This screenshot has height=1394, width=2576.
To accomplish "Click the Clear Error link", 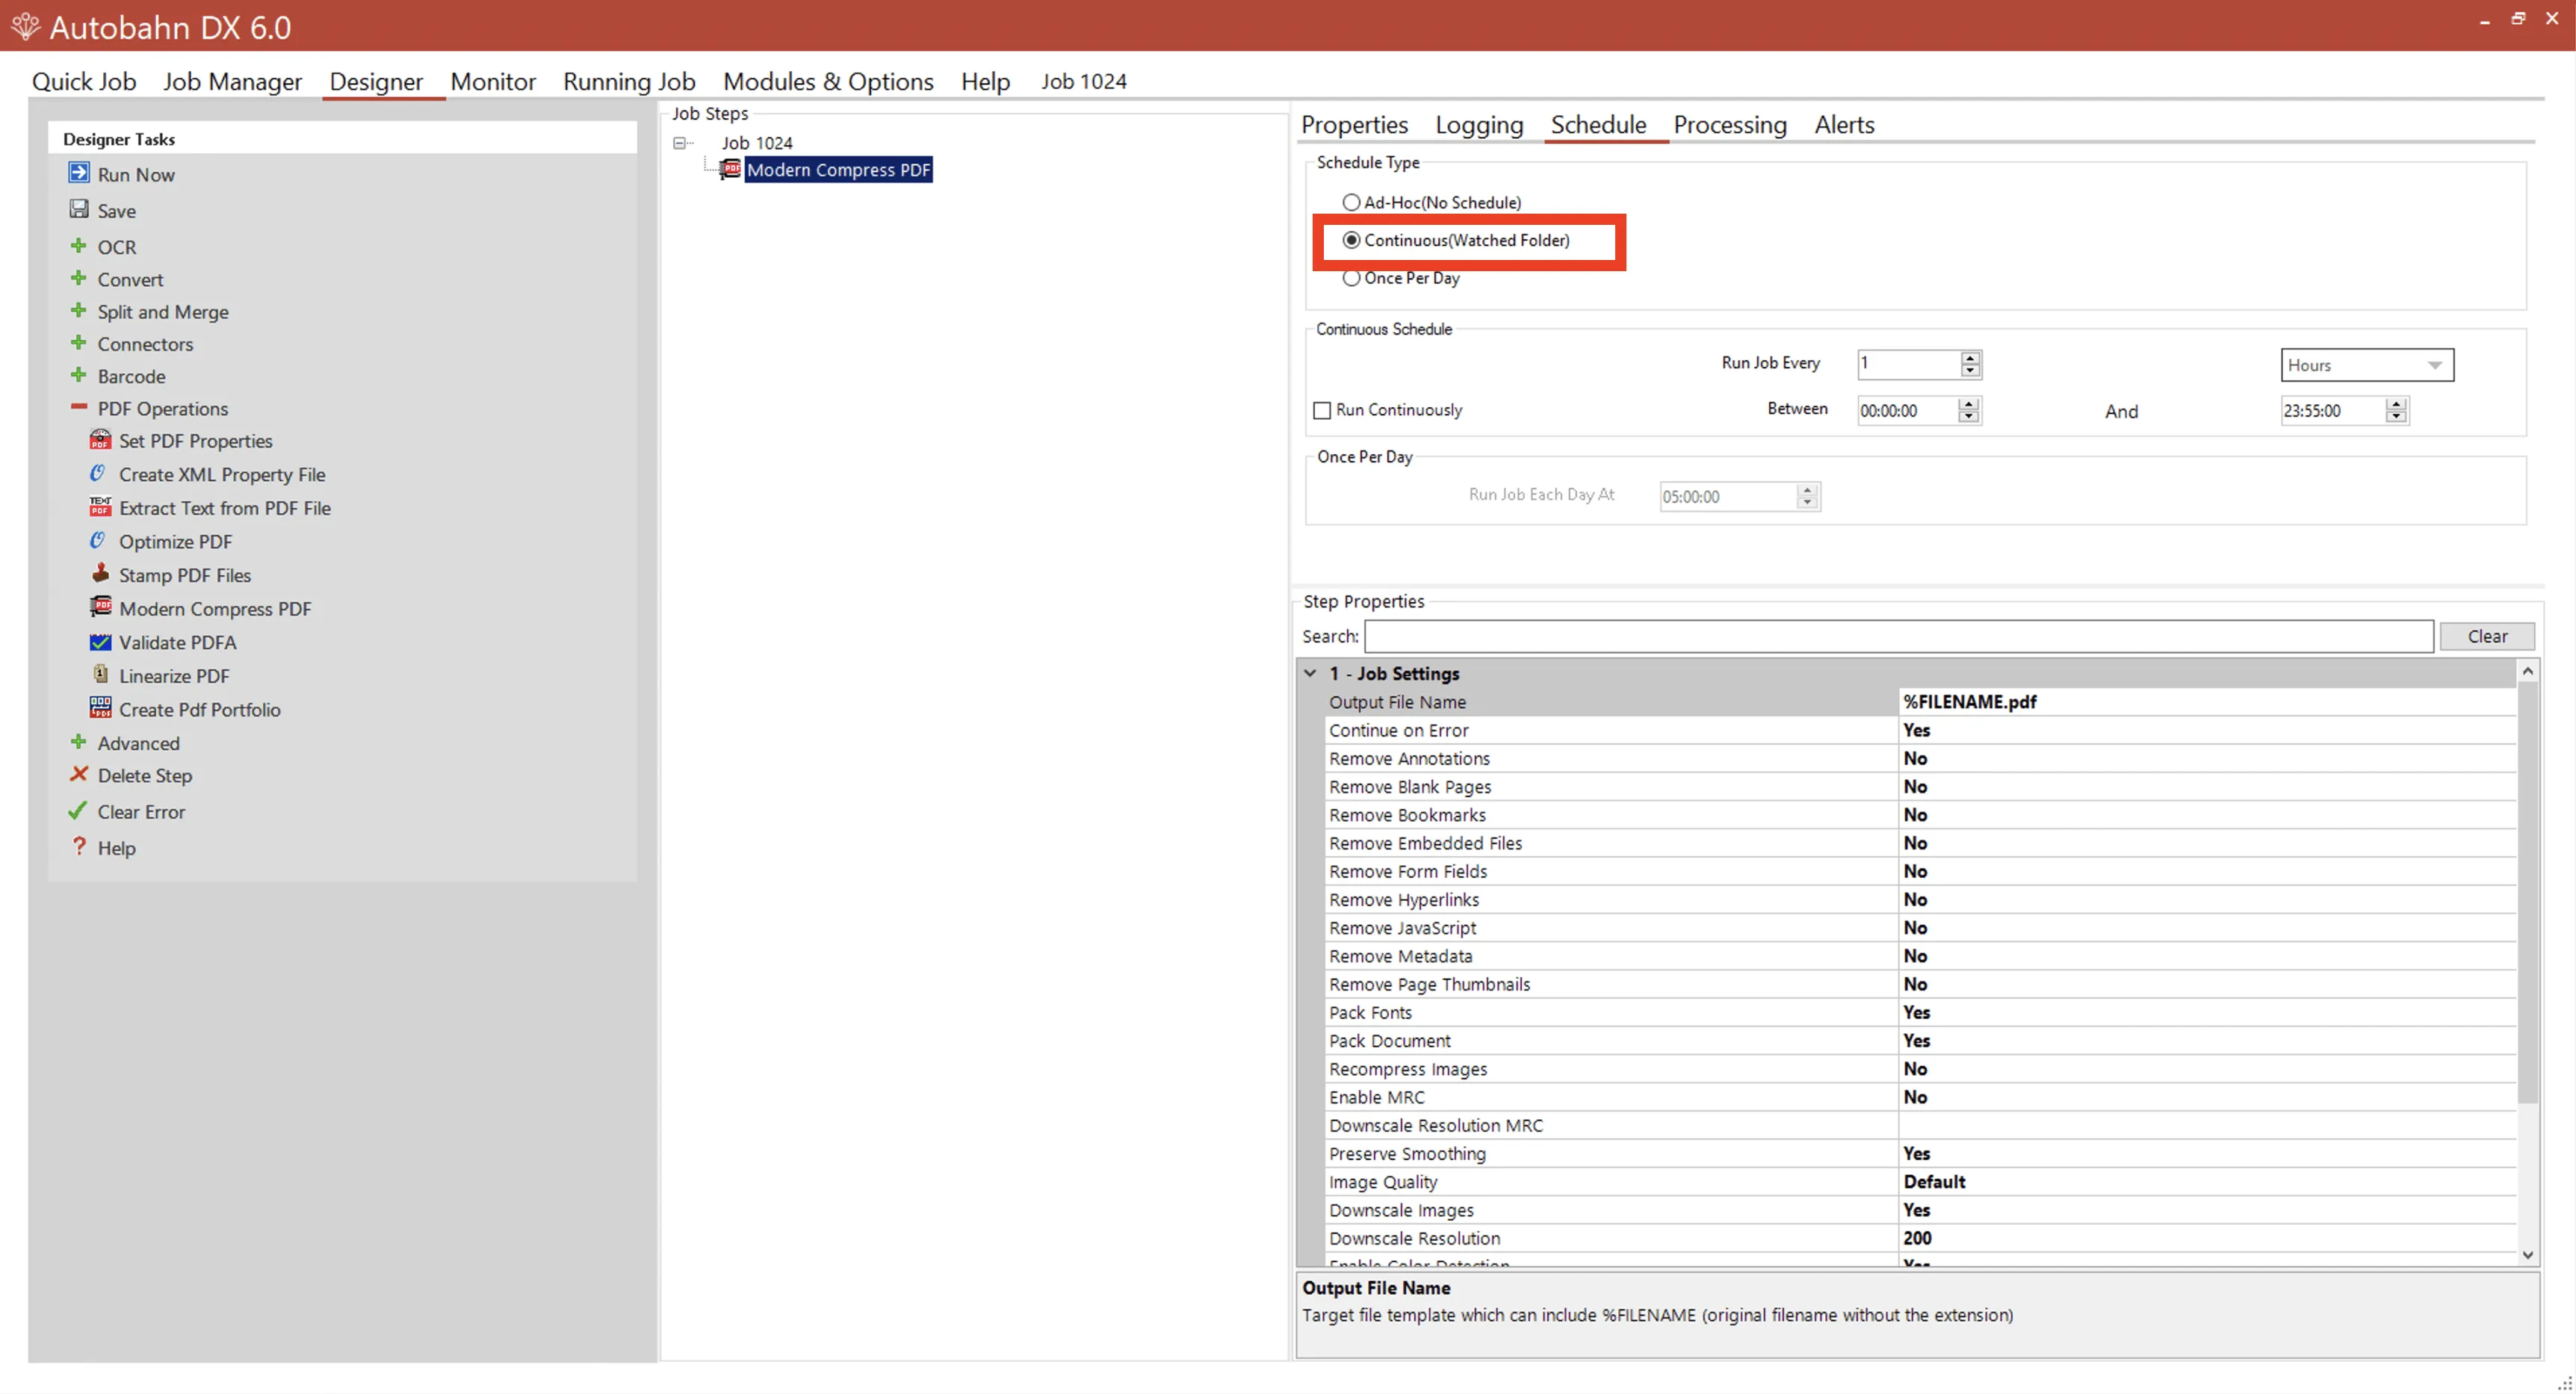I will tap(141, 812).
